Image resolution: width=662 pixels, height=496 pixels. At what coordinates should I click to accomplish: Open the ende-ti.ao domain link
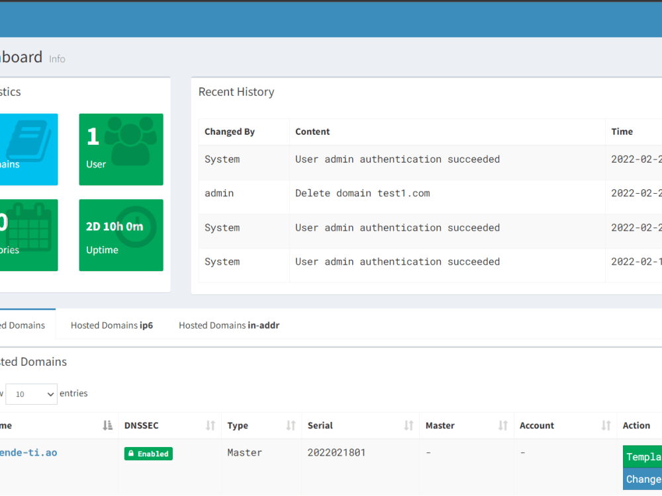point(28,452)
